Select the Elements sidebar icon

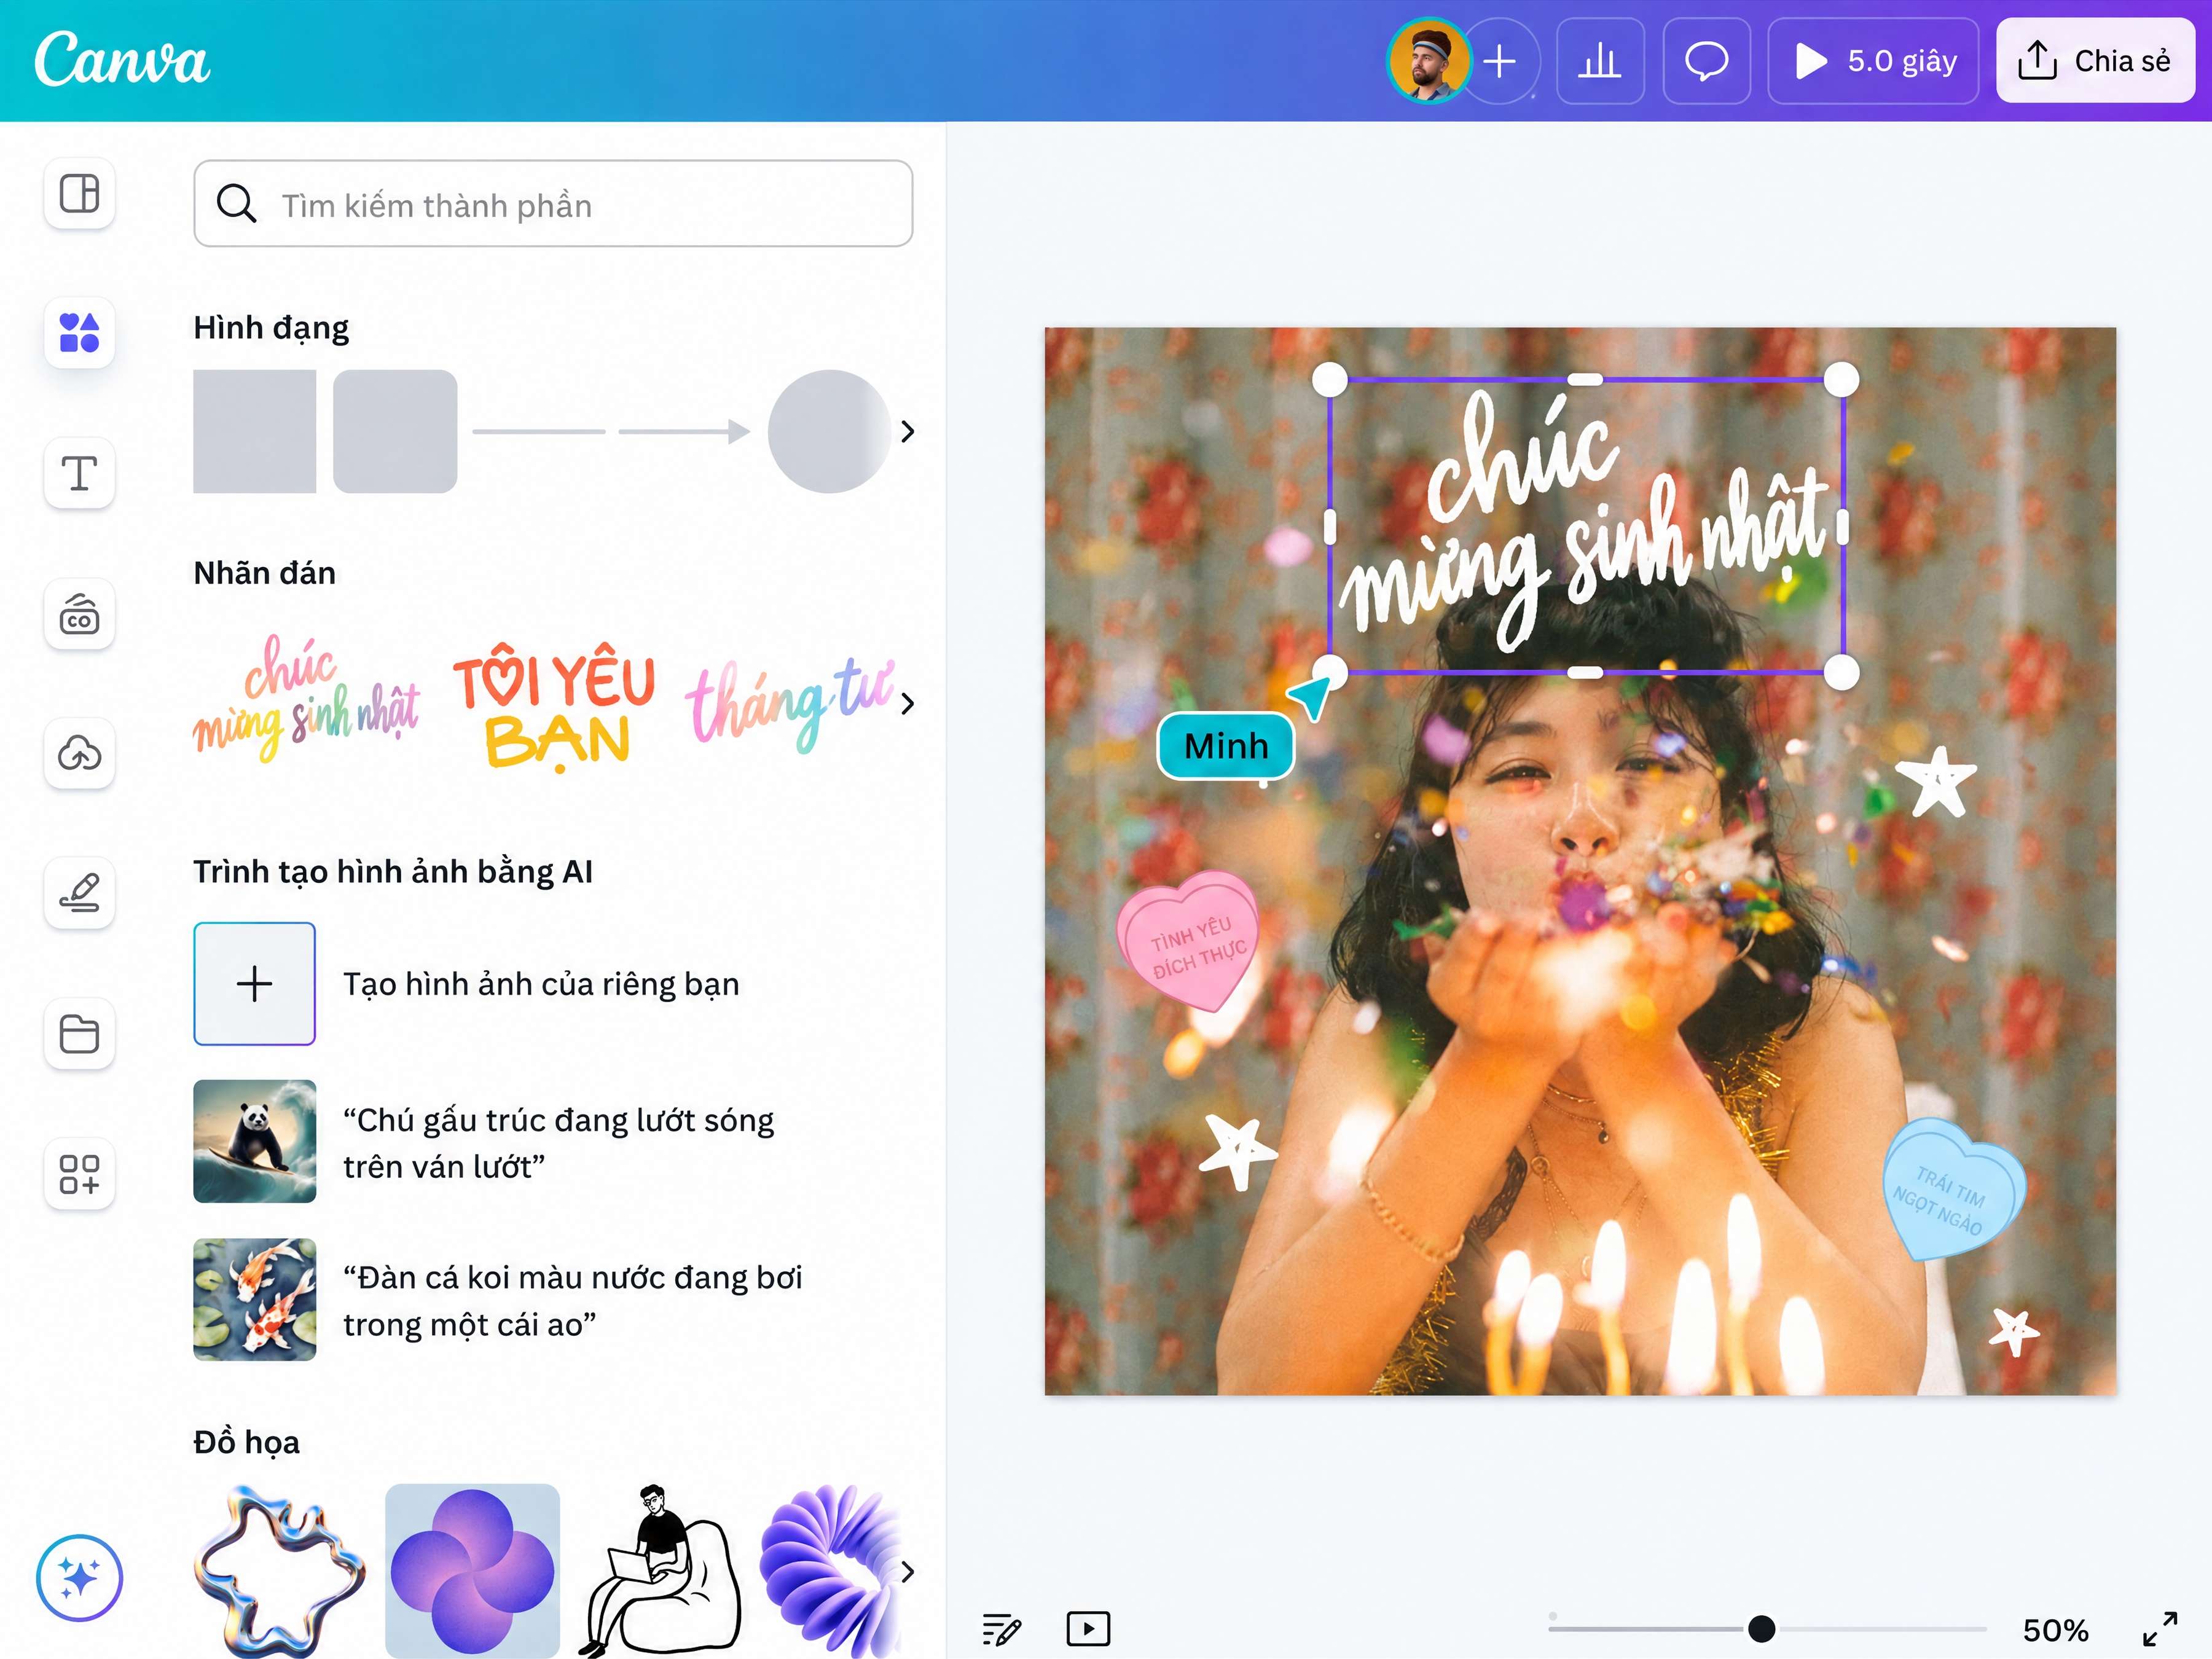click(x=79, y=333)
